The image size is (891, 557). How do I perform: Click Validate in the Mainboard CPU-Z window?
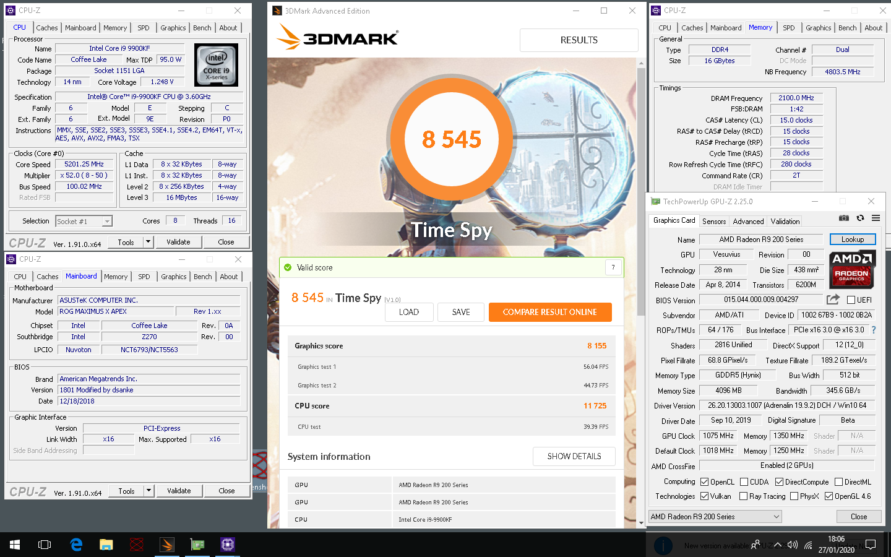tap(179, 491)
